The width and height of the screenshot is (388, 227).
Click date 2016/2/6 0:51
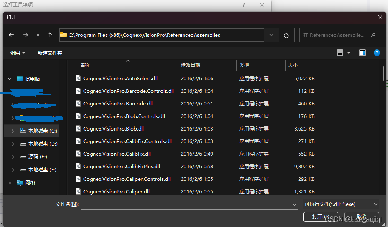click(197, 103)
